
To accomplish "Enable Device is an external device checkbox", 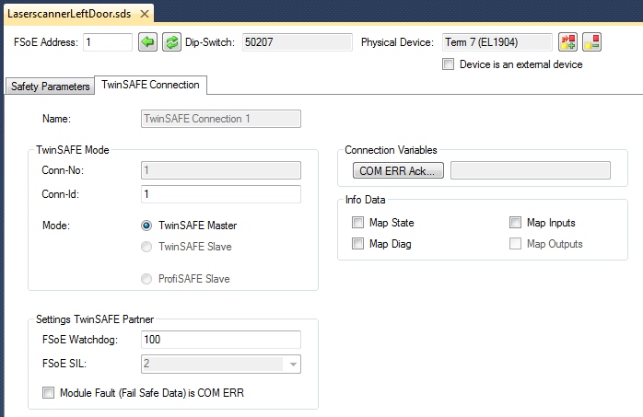I will 449,64.
